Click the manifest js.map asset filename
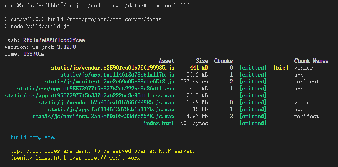The height and width of the screenshot is (167, 338). coord(103,116)
